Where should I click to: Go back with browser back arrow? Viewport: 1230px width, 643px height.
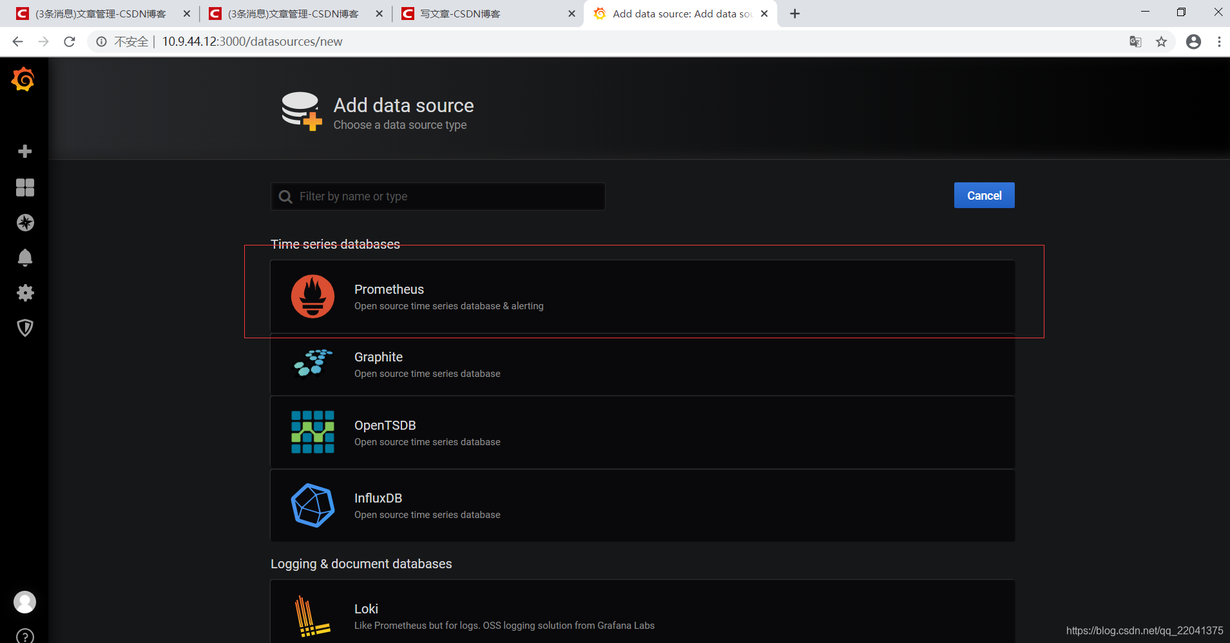tap(17, 42)
